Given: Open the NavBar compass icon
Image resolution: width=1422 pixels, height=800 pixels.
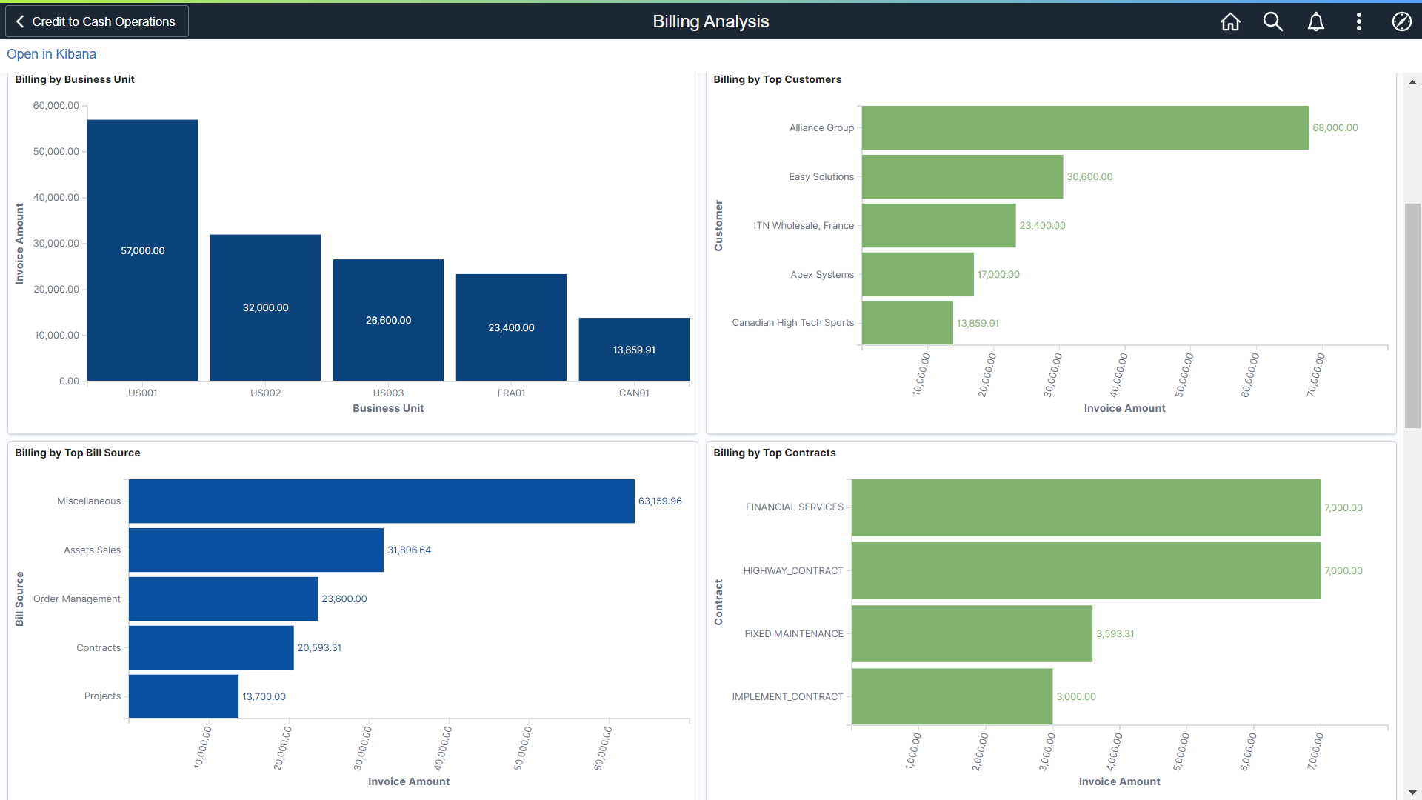Looking at the screenshot, I should tap(1401, 21).
